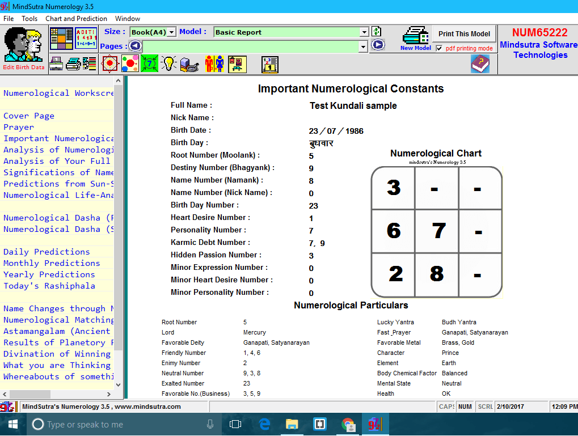The image size is (578, 436).
Task: Open Whereabouts of something link
Action: (58, 376)
